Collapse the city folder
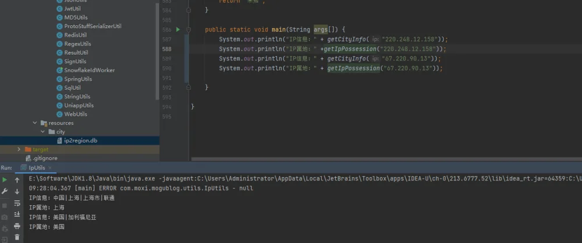Image resolution: width=582 pixels, height=243 pixels. point(43,132)
